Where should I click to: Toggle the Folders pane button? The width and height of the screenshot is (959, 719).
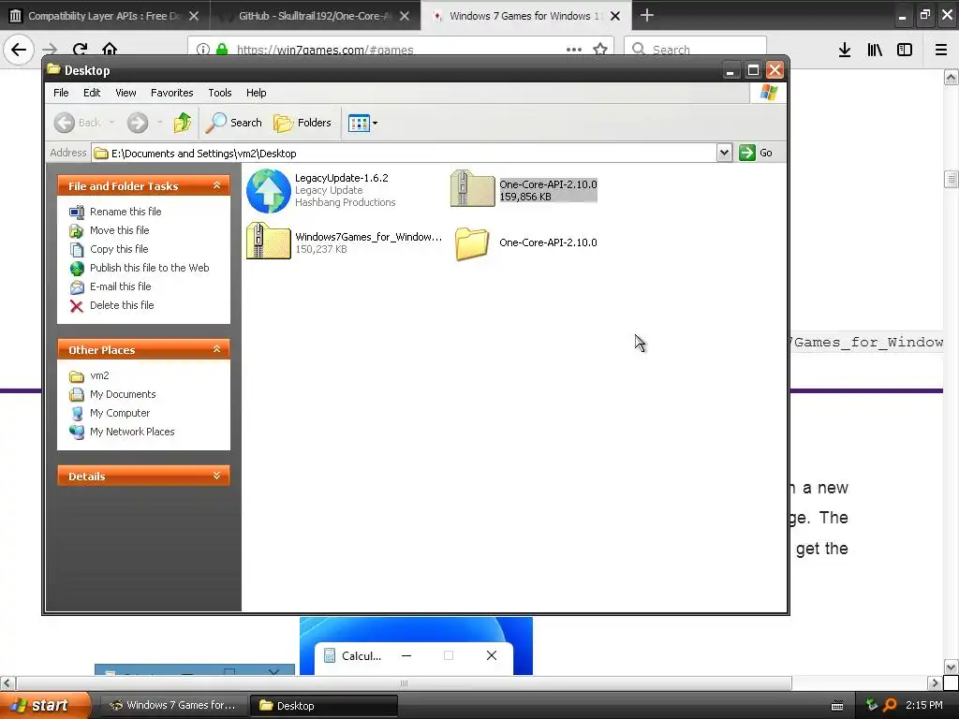[x=302, y=123]
